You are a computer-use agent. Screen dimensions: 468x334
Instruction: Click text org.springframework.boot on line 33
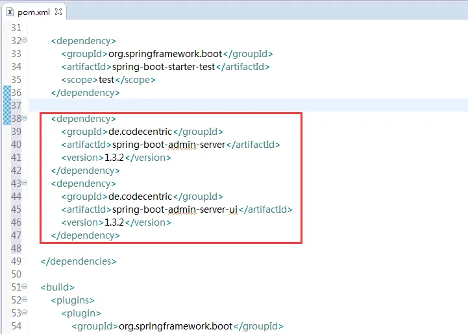tap(166, 54)
